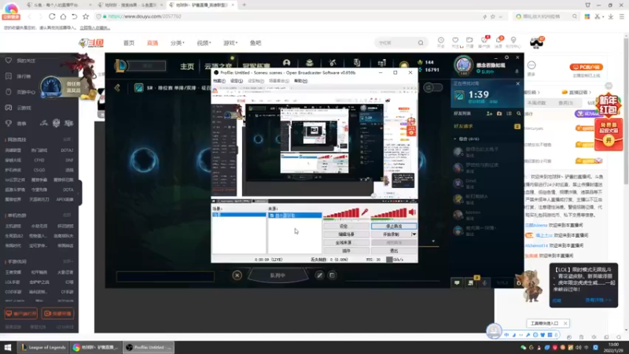Open League client store icon
Image resolution: width=629 pixels, height=354 pixels.
click(381, 63)
